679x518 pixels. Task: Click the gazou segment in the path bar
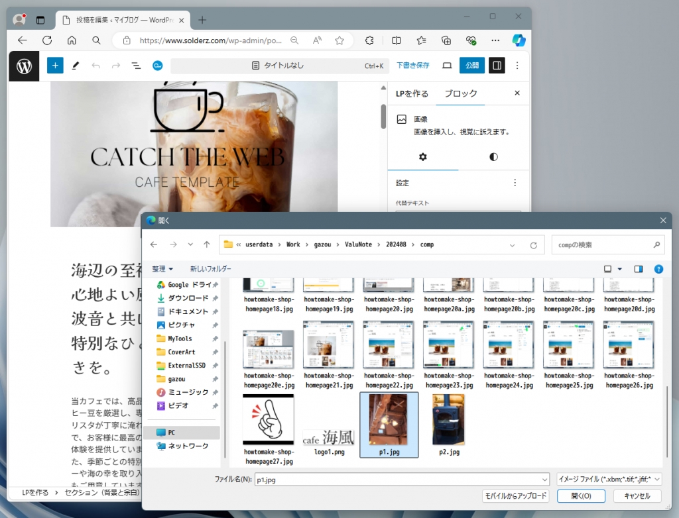click(322, 244)
